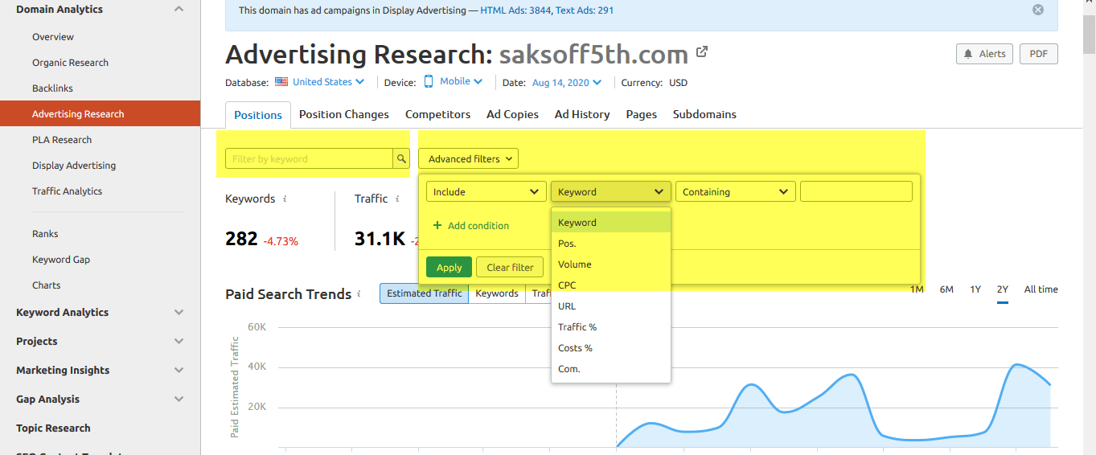The image size is (1096, 455).
Task: Select CPC option in dropdown list
Action: point(610,285)
